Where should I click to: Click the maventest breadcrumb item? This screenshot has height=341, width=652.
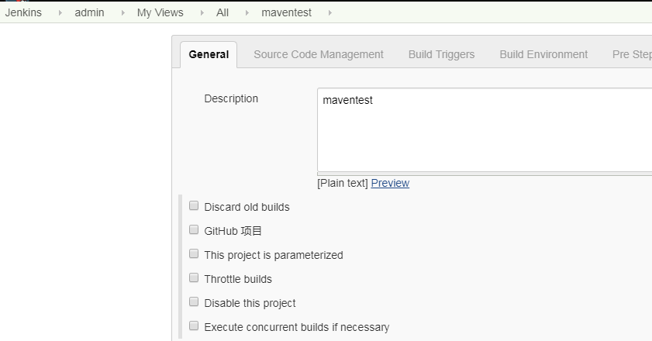[x=286, y=12]
